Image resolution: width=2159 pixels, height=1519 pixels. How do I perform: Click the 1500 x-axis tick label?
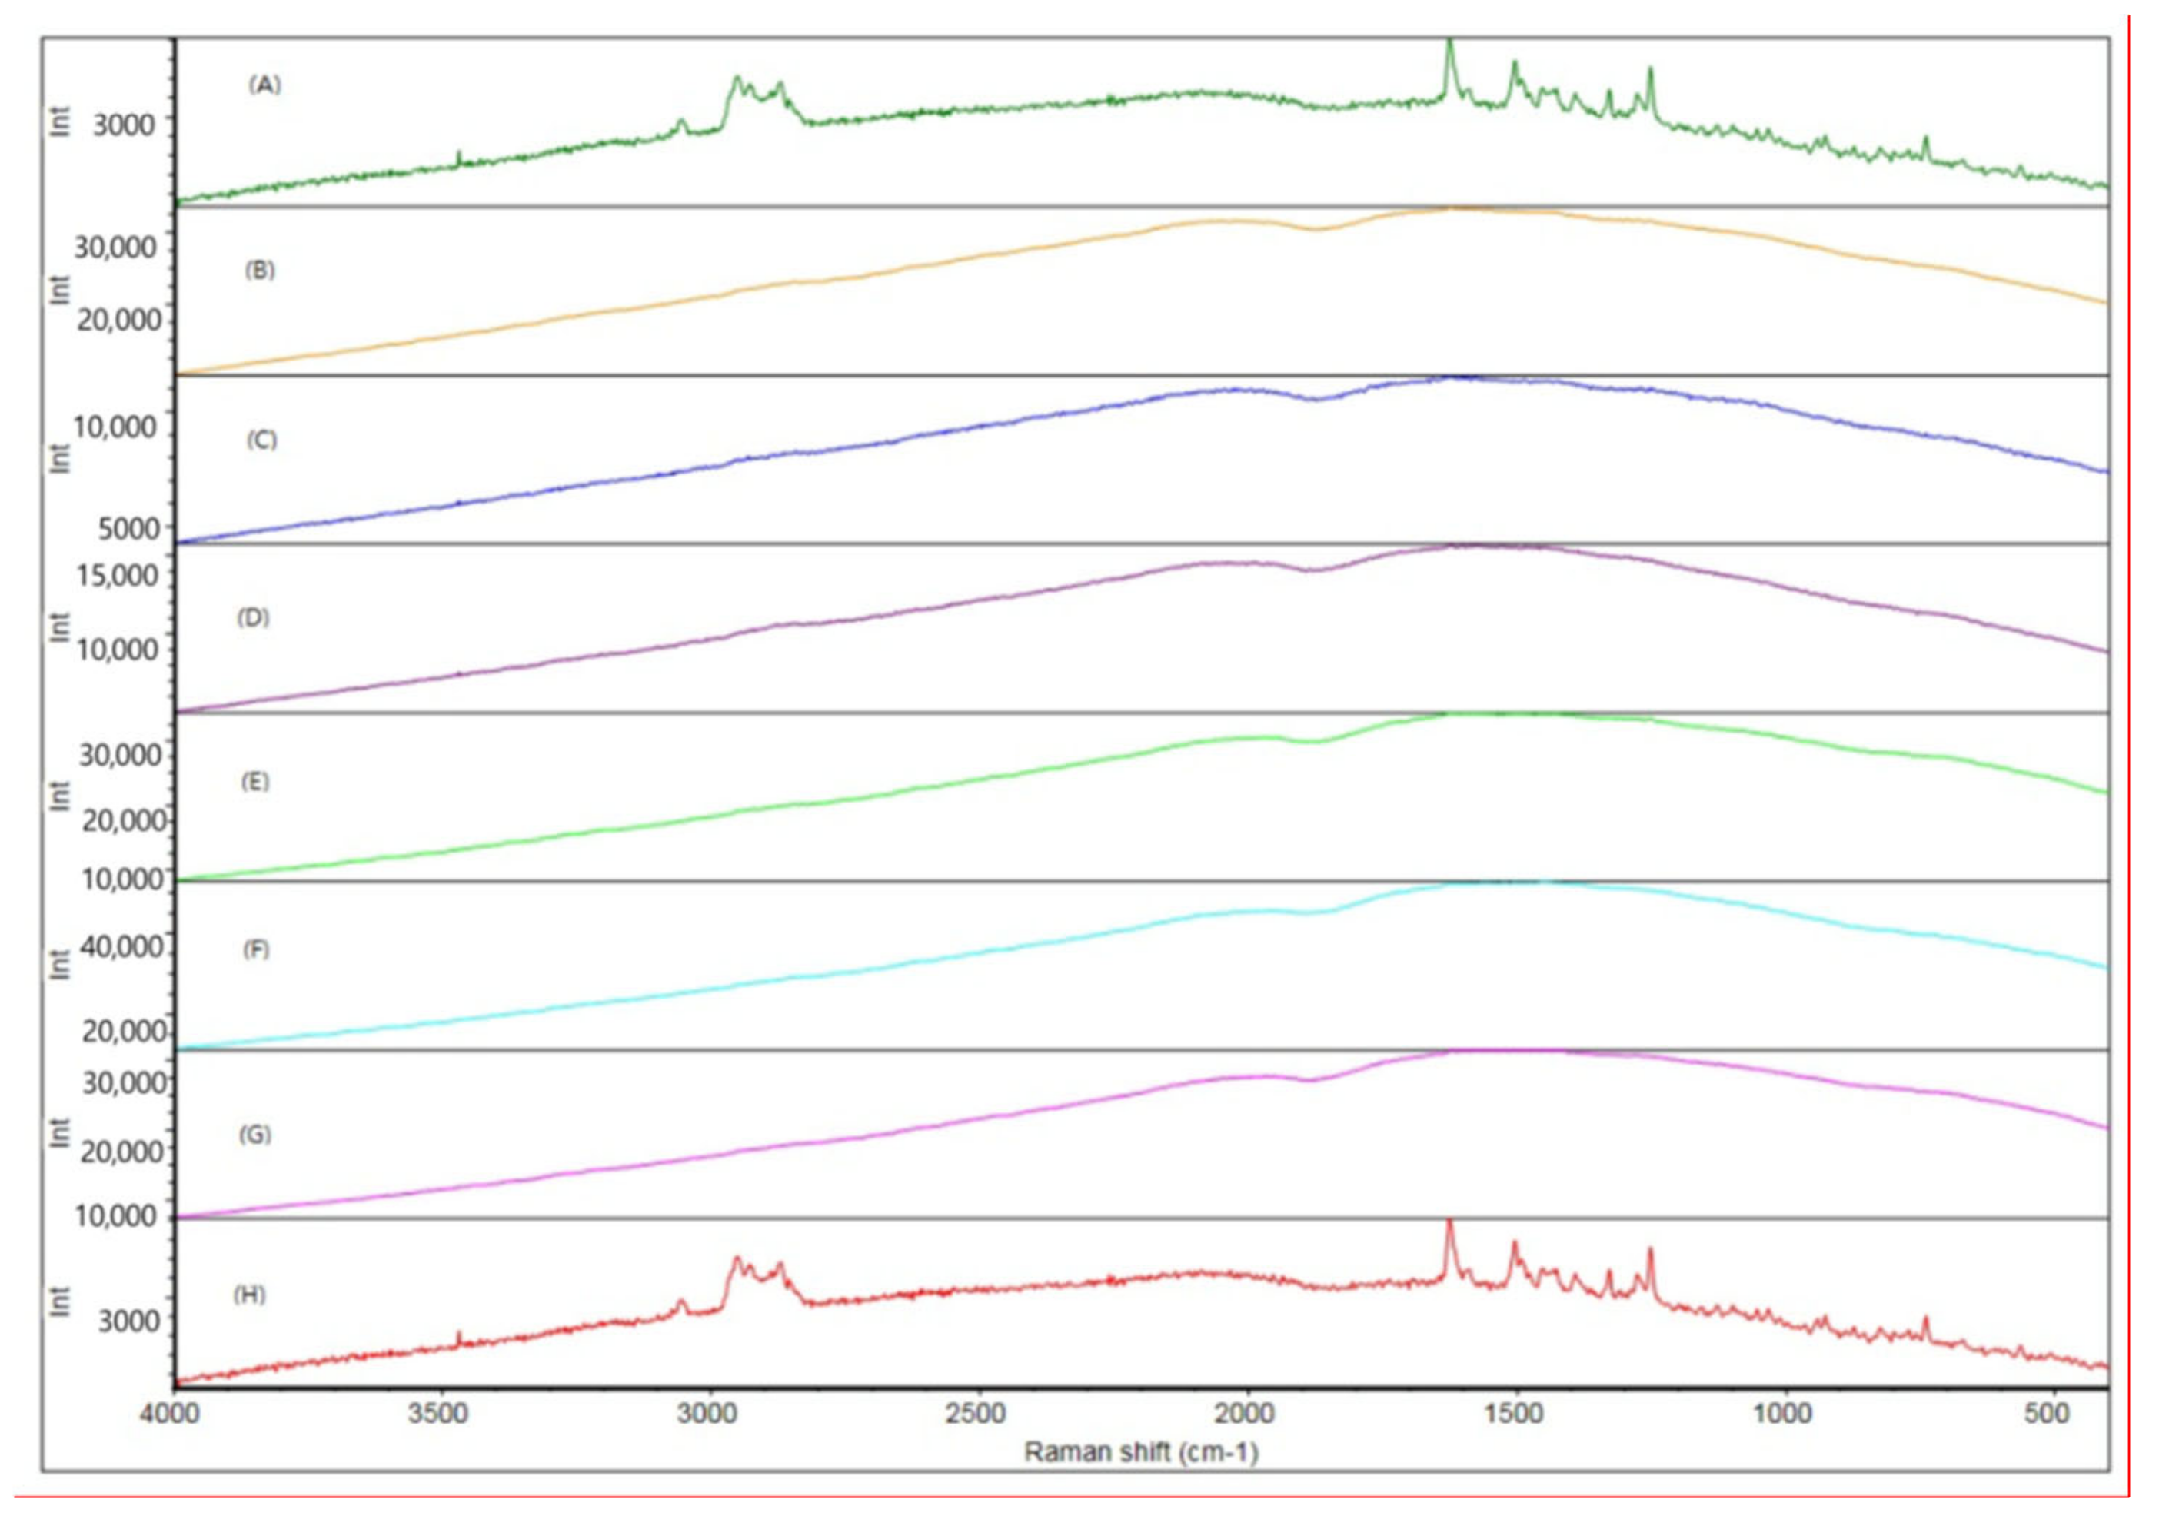click(x=1515, y=1414)
